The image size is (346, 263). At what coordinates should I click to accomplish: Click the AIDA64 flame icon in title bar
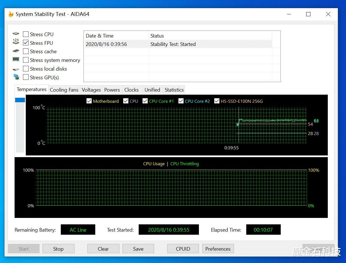click(x=11, y=14)
